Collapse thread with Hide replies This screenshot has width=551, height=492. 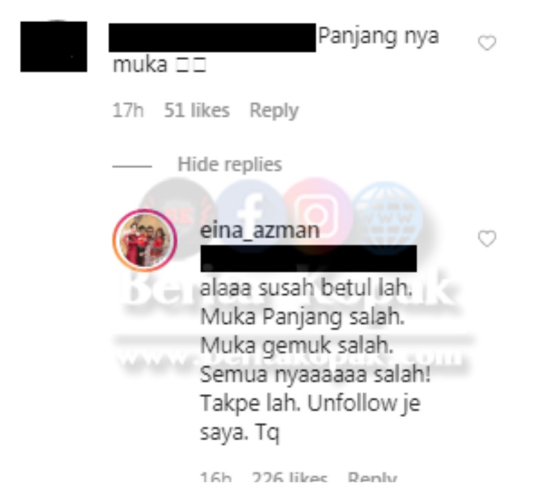[229, 164]
